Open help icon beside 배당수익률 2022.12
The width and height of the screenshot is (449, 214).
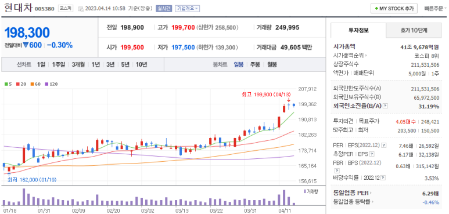pyautogui.click(x=383, y=178)
